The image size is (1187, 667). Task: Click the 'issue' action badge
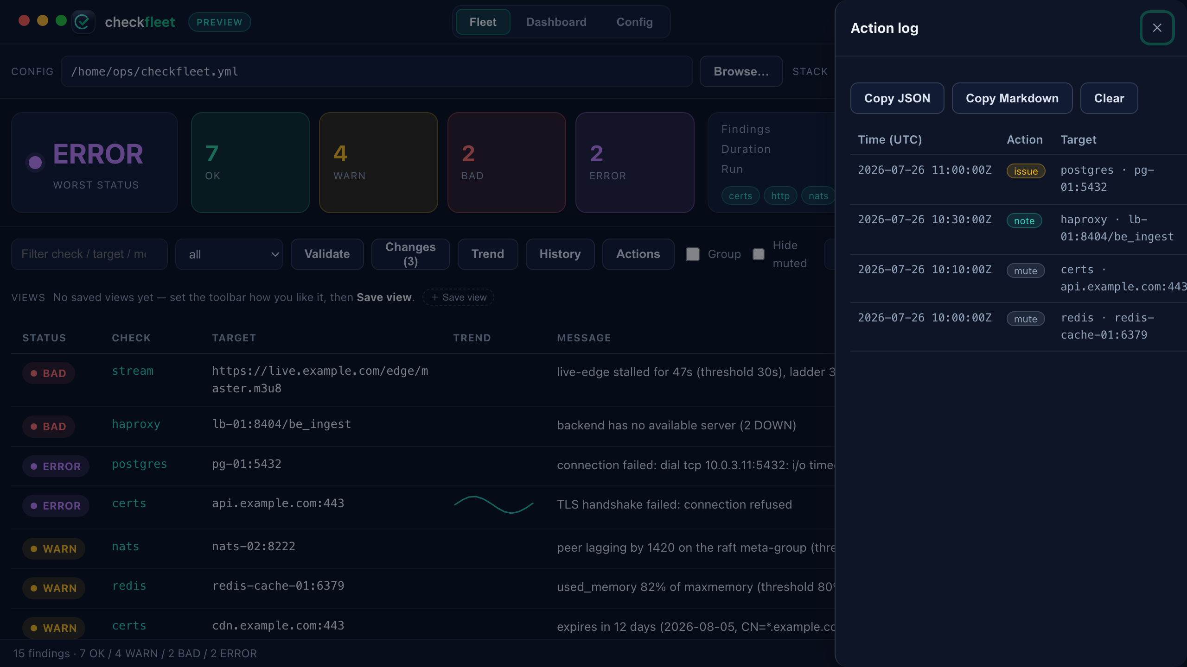click(x=1025, y=171)
